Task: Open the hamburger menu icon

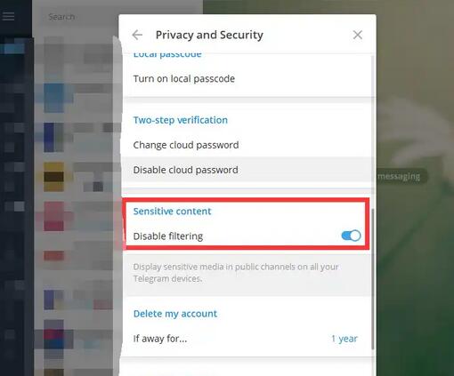Action: (x=8, y=16)
